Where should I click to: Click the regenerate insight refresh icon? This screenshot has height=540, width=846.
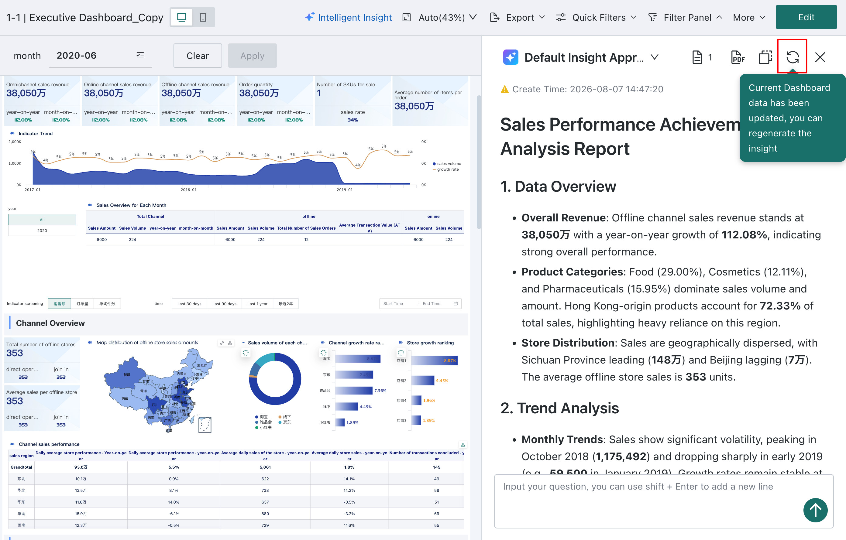coord(792,57)
